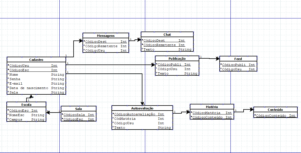Image resolution: width=301 pixels, height=153 pixels.
Task: Select the Texto attribute in Chat
Action: [x=149, y=49]
